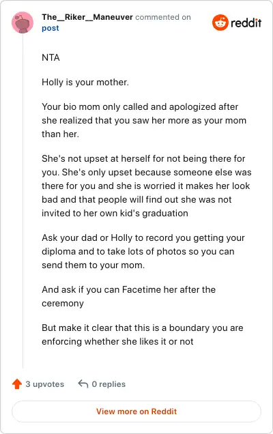Click the "View more on Reddit" button
The height and width of the screenshot is (434, 273).
[136, 411]
